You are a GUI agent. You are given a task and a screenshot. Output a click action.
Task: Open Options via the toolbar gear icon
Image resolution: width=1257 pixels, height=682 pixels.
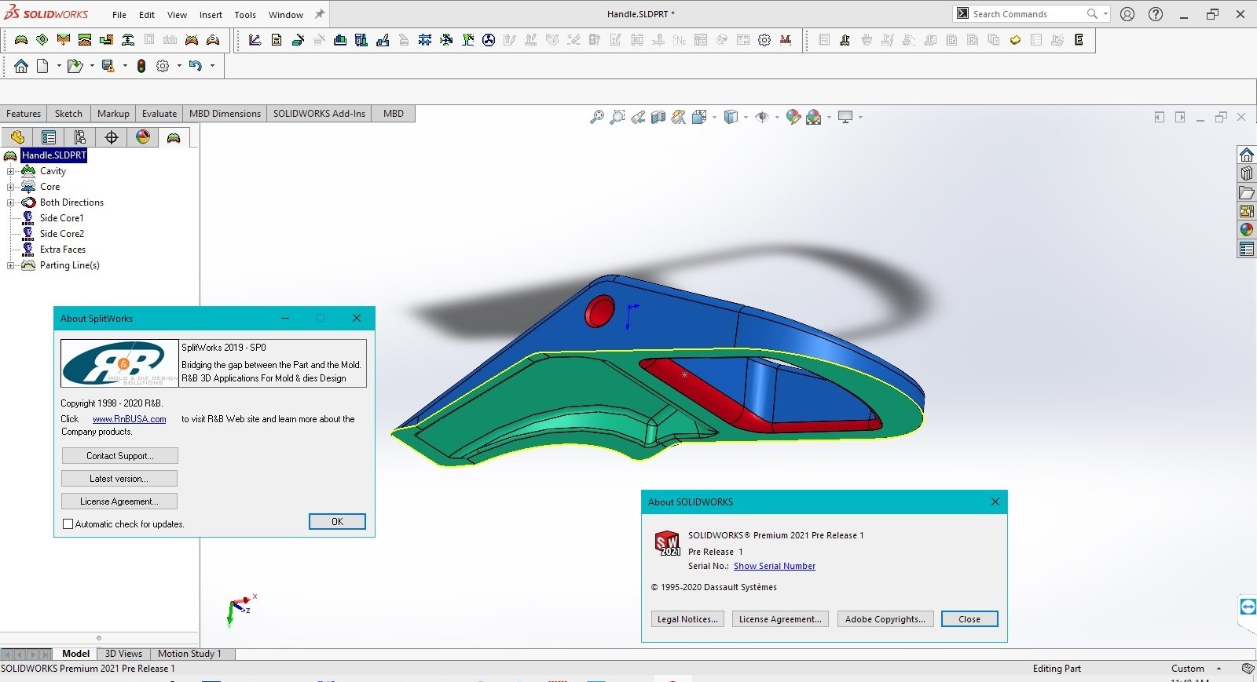pos(163,66)
